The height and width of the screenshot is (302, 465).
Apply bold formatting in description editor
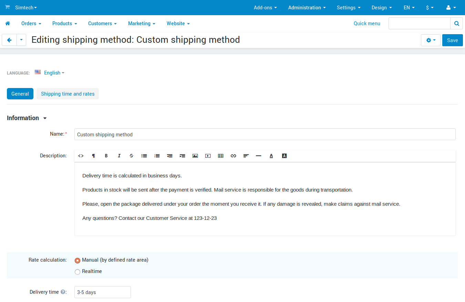[106, 156]
